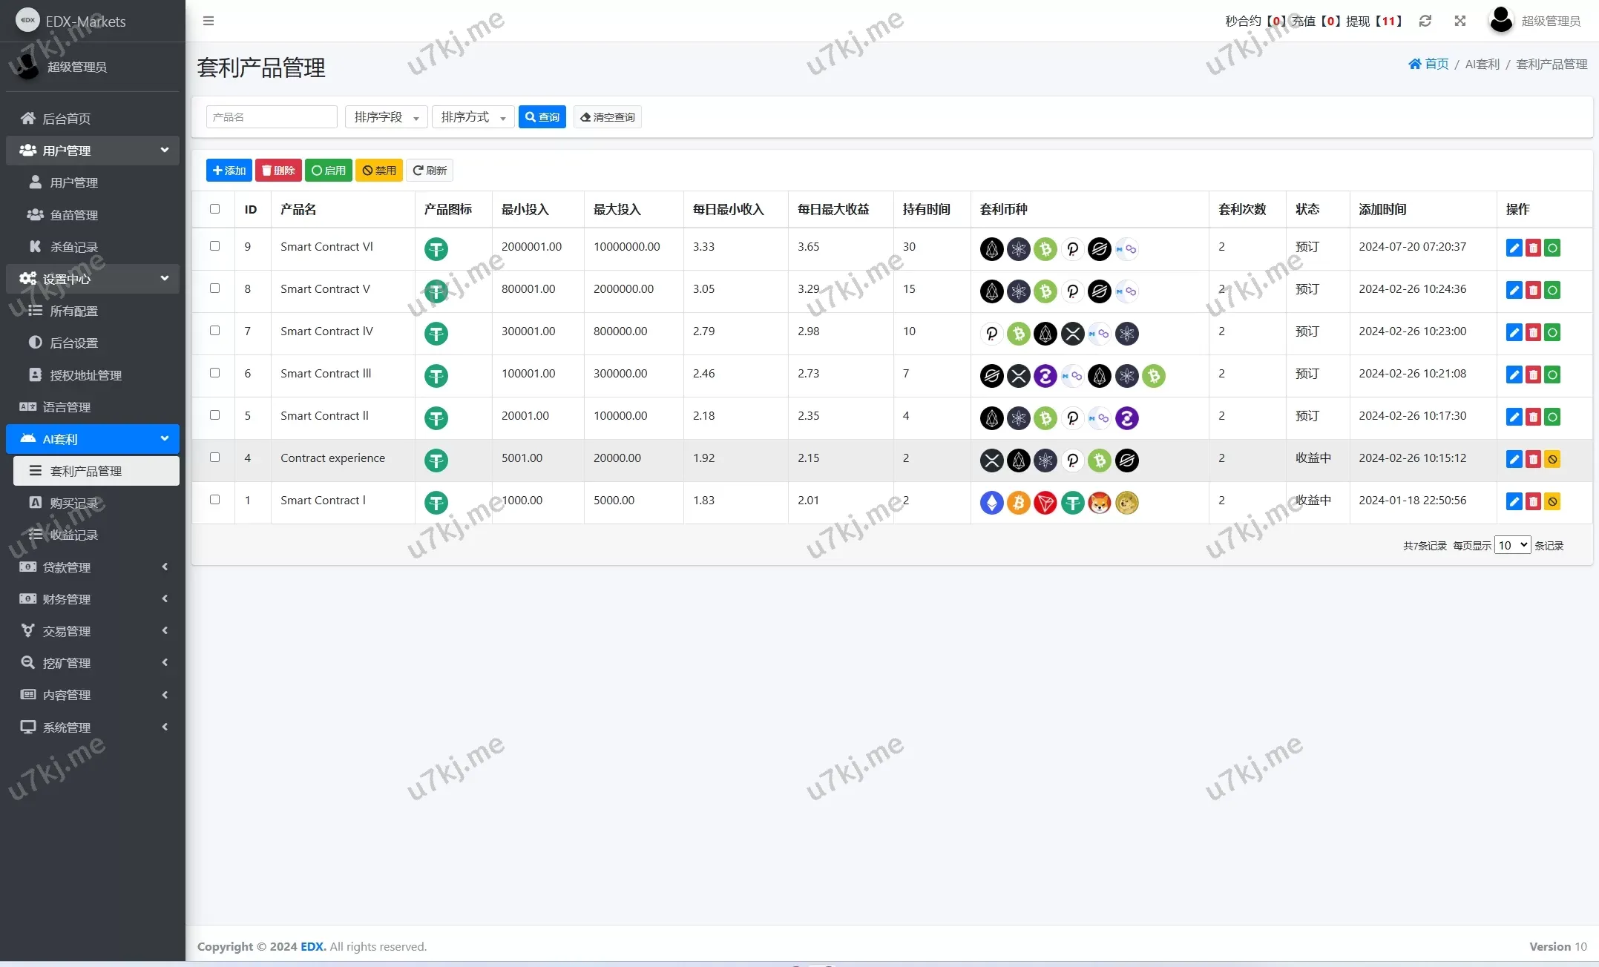Screen dimensions: 1599x967
Task: Click Ethereum coin icon in Smart Contract I row
Action: [991, 504]
